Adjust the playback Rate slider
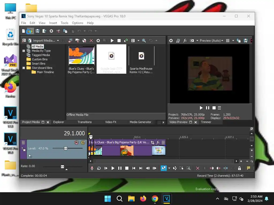This screenshot has width=274, height=205. tap(63, 167)
